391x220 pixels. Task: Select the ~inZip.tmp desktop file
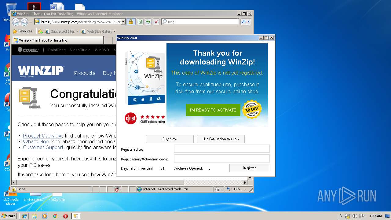[x=57, y=197]
